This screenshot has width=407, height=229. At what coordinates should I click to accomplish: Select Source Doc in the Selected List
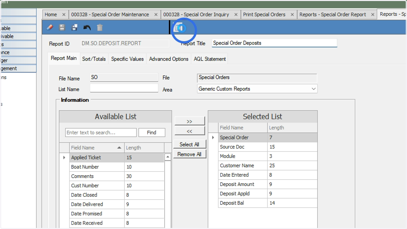[243, 147]
